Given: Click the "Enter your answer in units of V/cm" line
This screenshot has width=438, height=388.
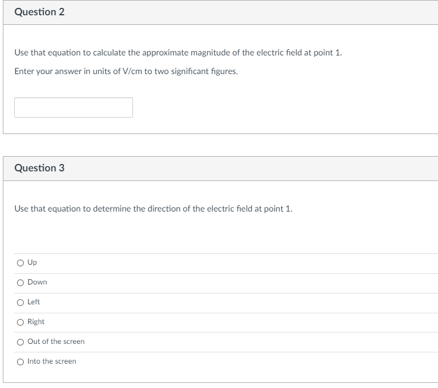Looking at the screenshot, I should coord(126,71).
